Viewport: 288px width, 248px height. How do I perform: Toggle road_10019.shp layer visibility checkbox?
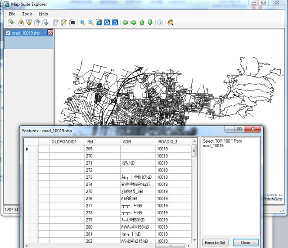tap(8, 33)
